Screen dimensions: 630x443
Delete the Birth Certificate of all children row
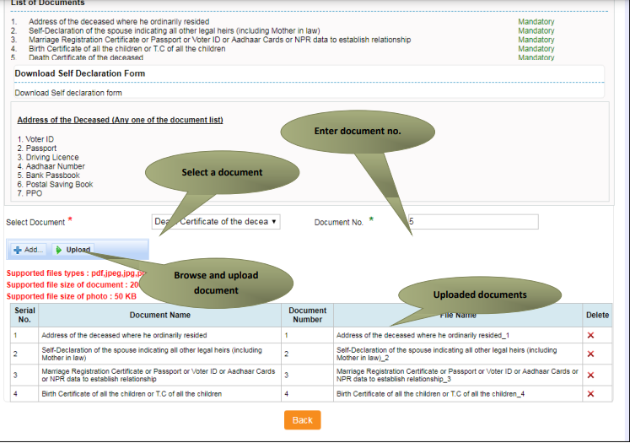[x=590, y=394]
